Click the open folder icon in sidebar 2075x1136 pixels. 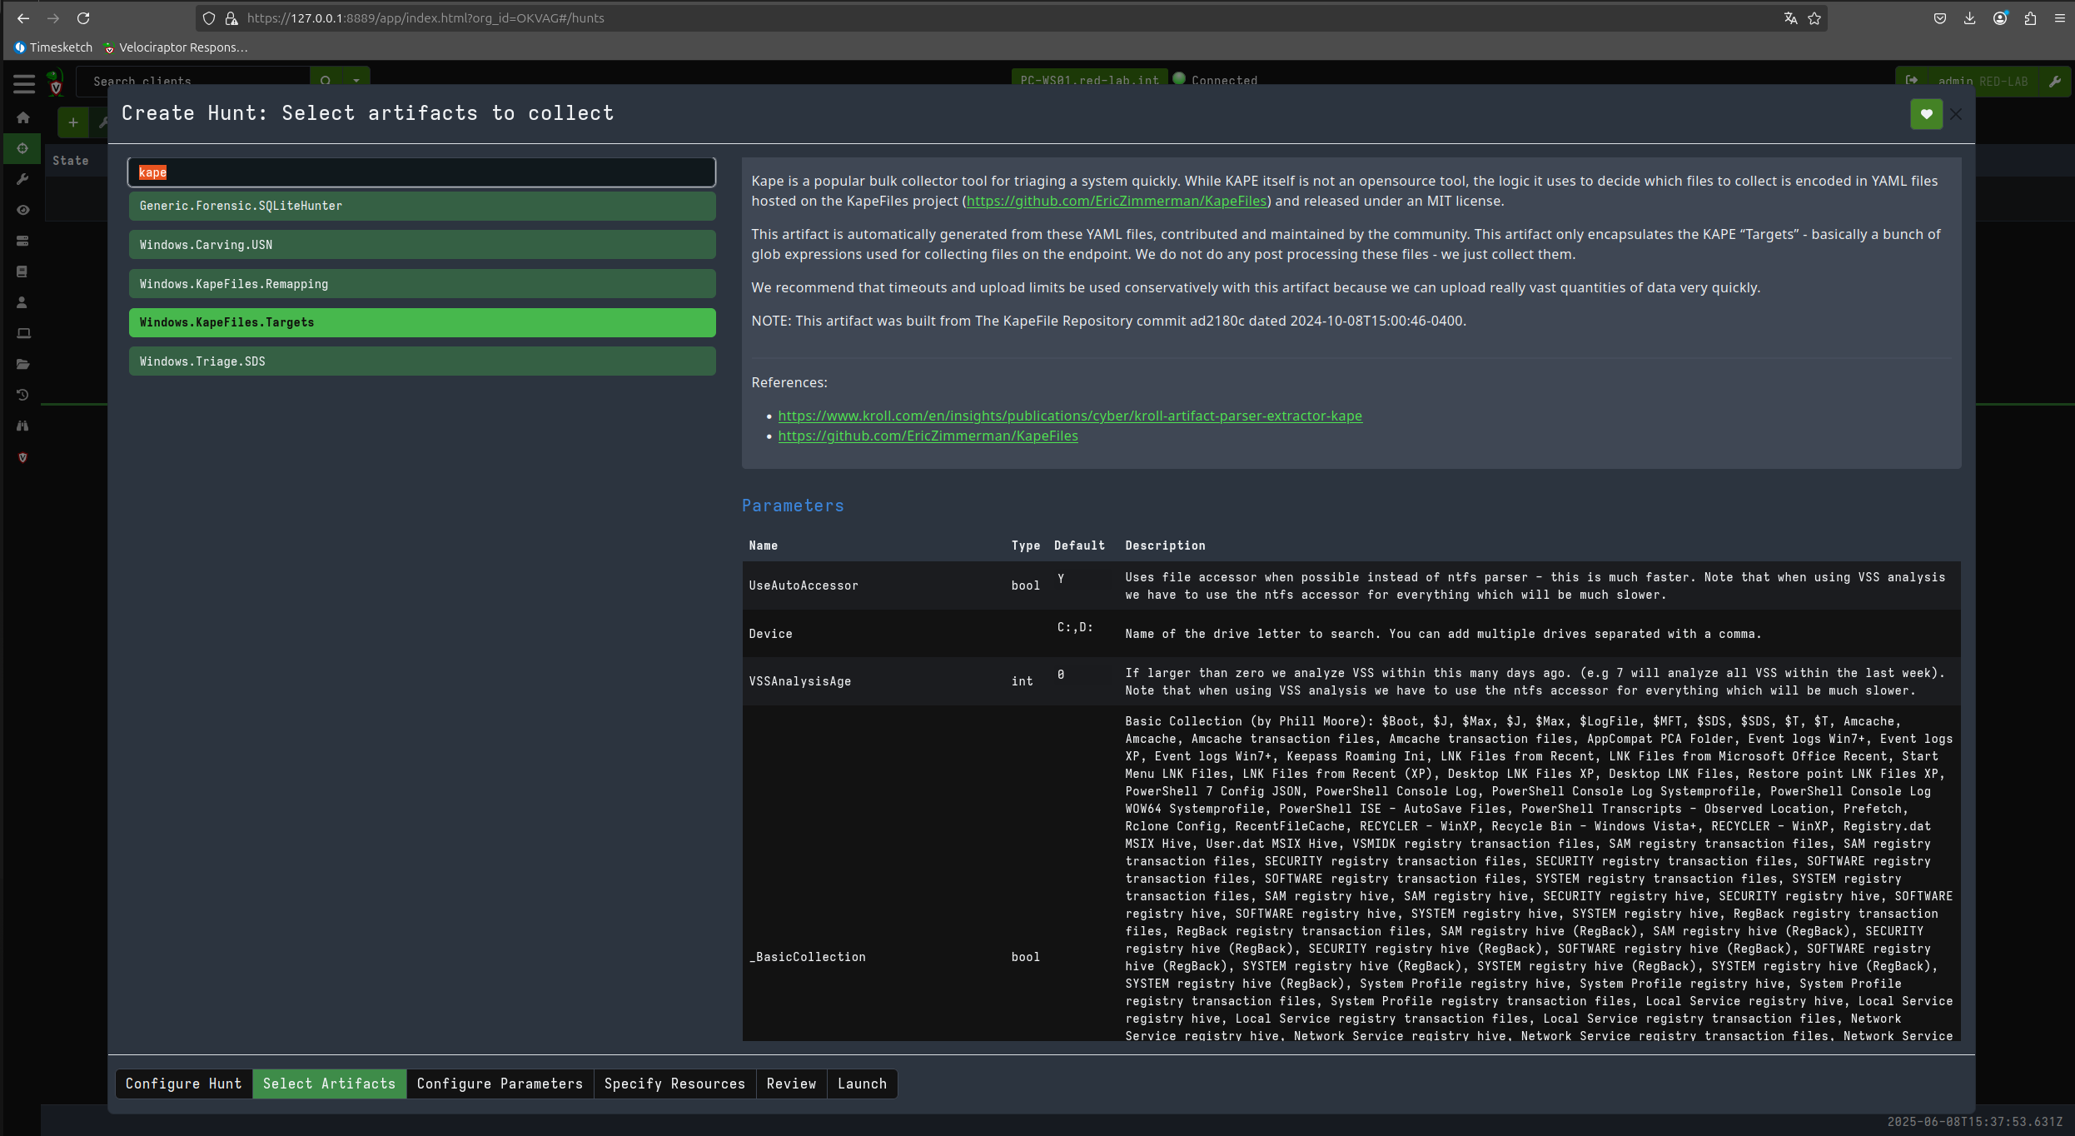(x=23, y=364)
